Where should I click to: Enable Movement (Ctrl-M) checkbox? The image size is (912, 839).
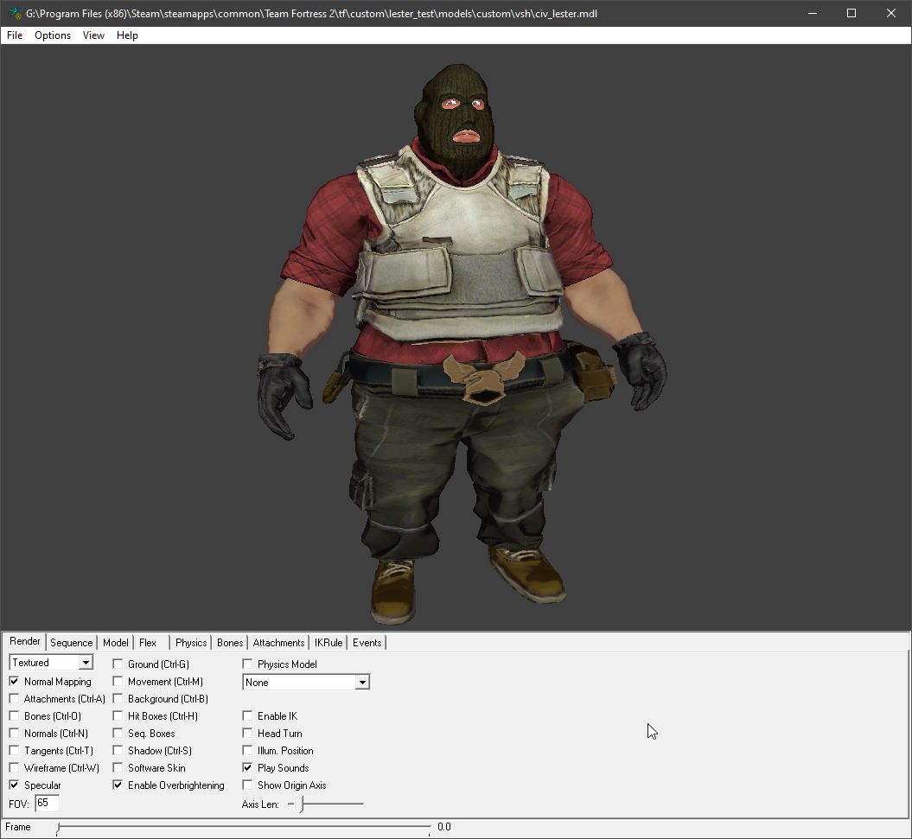click(118, 681)
